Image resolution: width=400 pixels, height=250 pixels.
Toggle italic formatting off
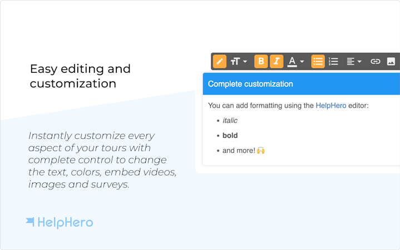click(276, 62)
